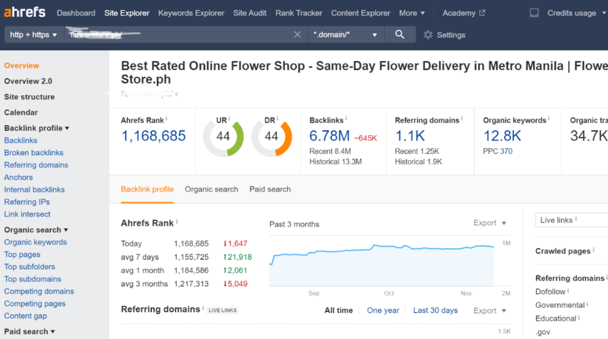Click the 12.8K organic keywords value
608x339 pixels.
click(x=502, y=136)
